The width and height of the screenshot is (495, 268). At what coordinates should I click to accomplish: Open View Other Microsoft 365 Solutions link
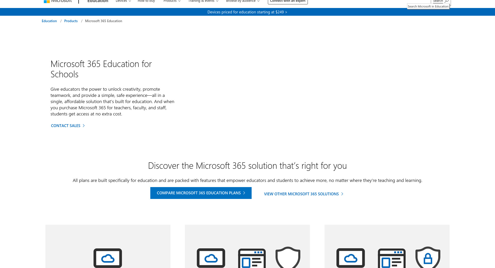coord(303,194)
